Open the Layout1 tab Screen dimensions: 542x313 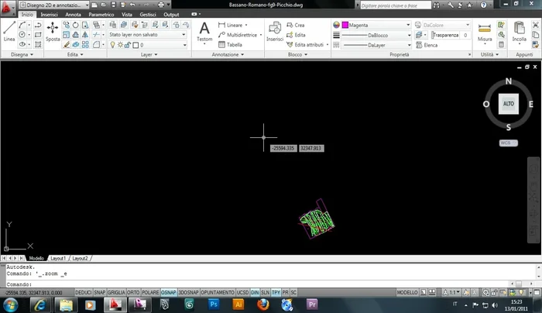click(x=59, y=258)
